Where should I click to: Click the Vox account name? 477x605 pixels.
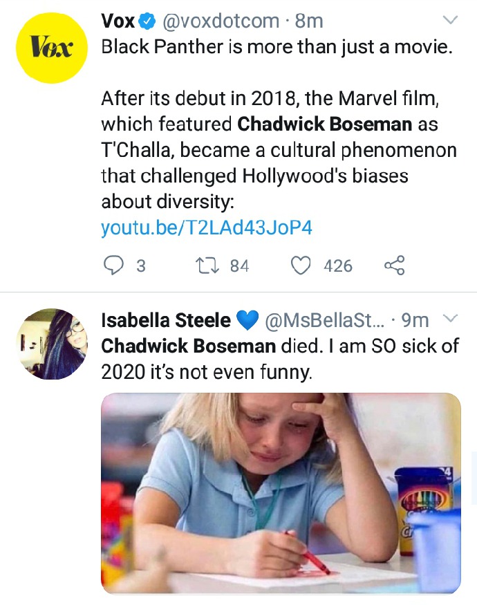tap(118, 21)
